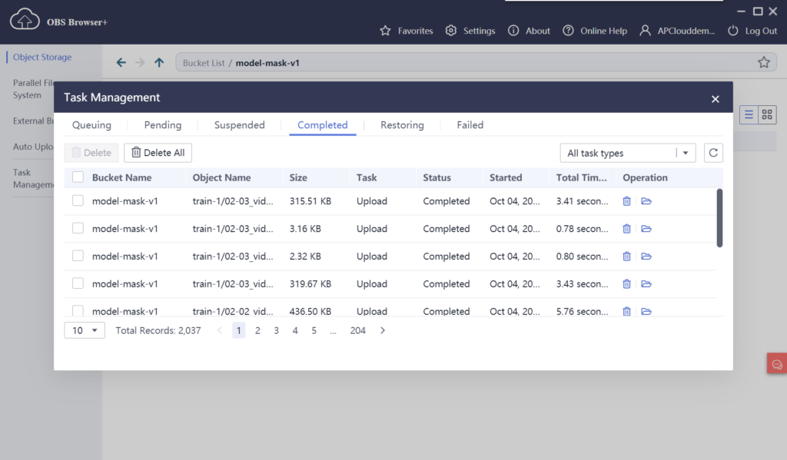Go up one level arrow
This screenshot has width=787, height=460.
point(159,62)
